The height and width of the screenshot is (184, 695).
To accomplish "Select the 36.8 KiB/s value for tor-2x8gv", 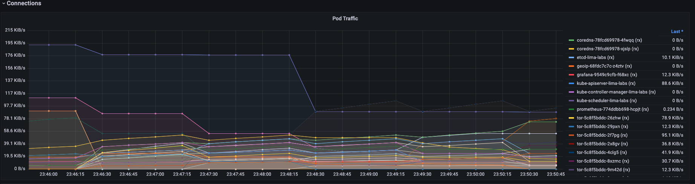I will point(672,144).
